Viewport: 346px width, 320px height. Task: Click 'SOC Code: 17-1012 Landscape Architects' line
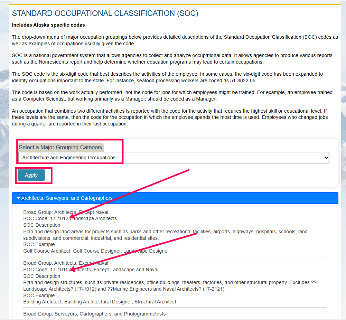tap(70, 218)
